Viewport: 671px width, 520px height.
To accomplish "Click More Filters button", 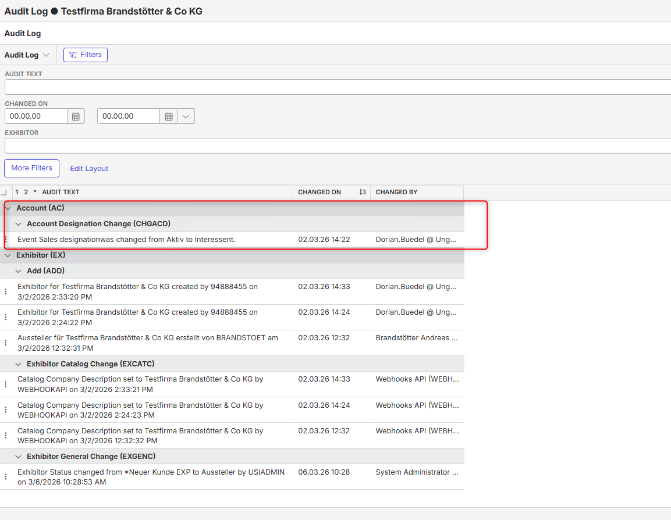I will coord(31,168).
